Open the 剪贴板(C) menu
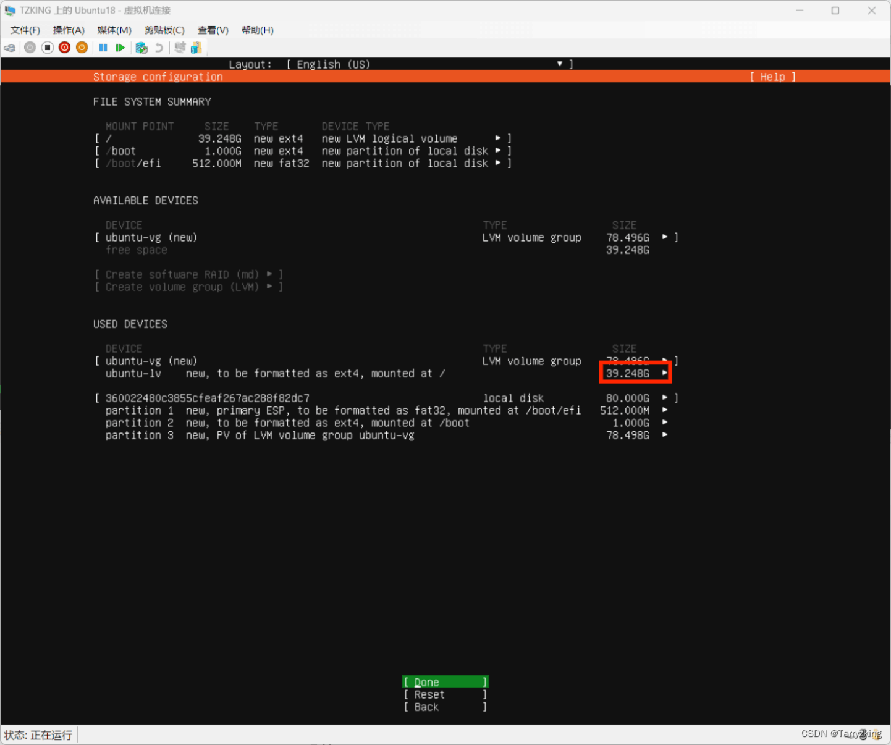This screenshot has height=745, width=891. 164,30
